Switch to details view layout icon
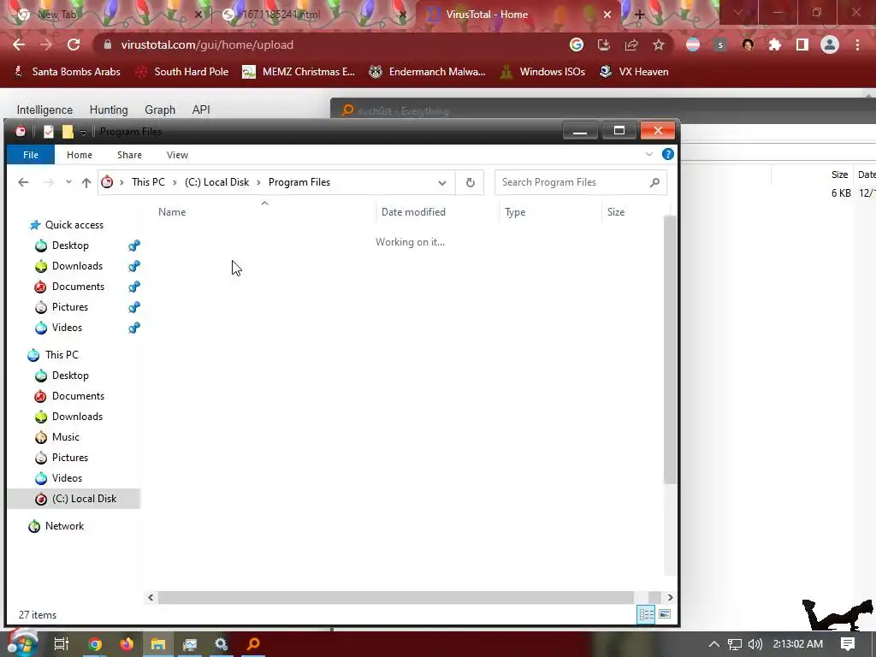This screenshot has width=876, height=657. (x=646, y=614)
